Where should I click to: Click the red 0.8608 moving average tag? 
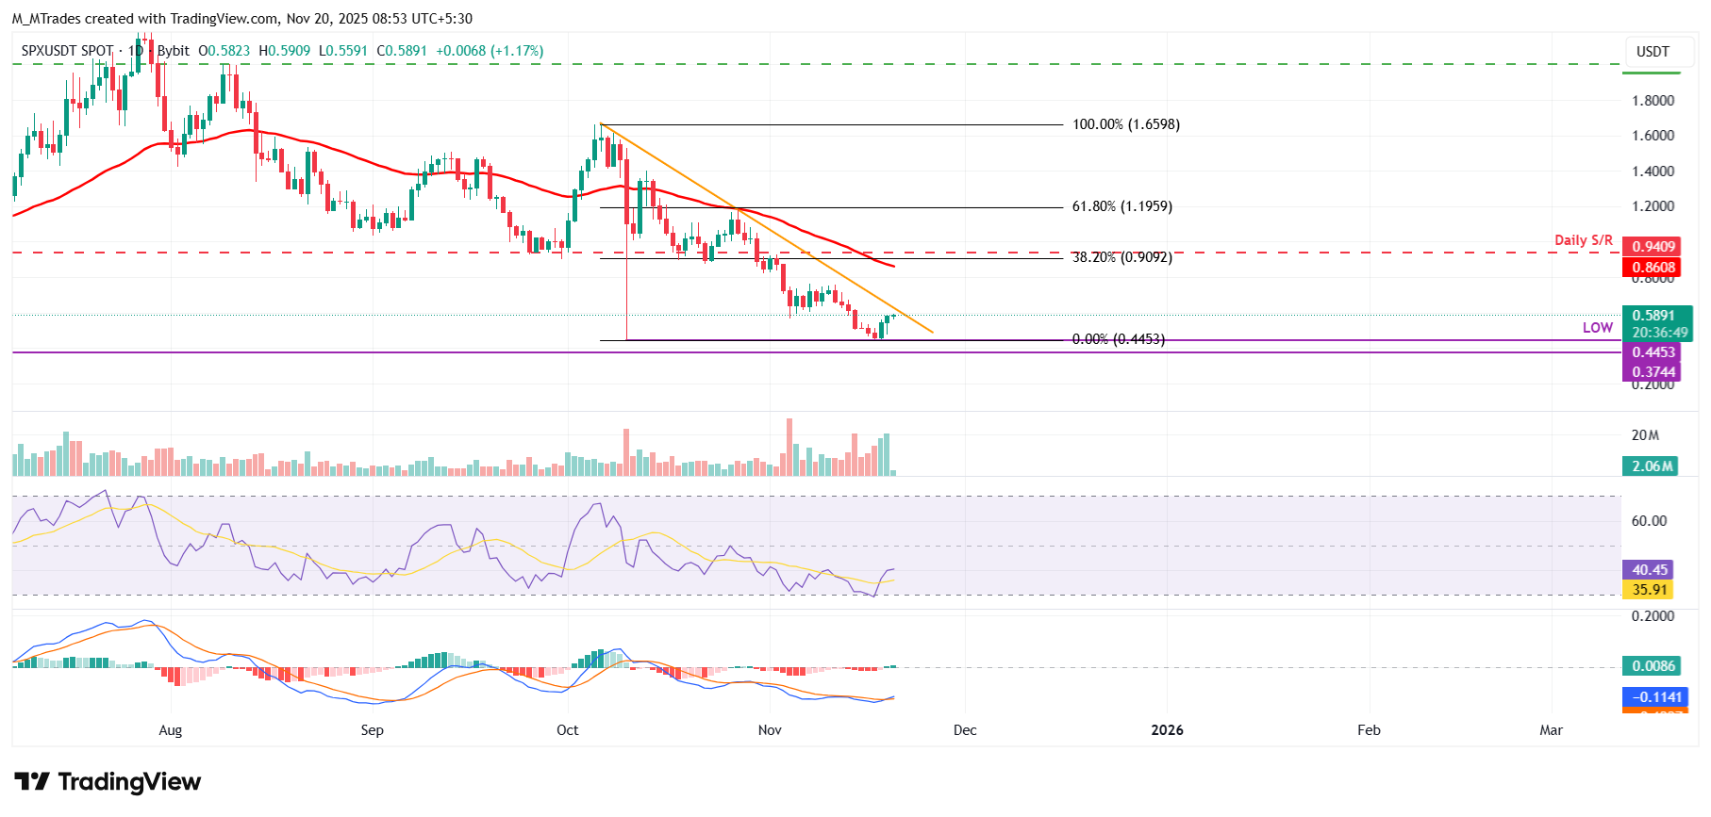coord(1653,268)
